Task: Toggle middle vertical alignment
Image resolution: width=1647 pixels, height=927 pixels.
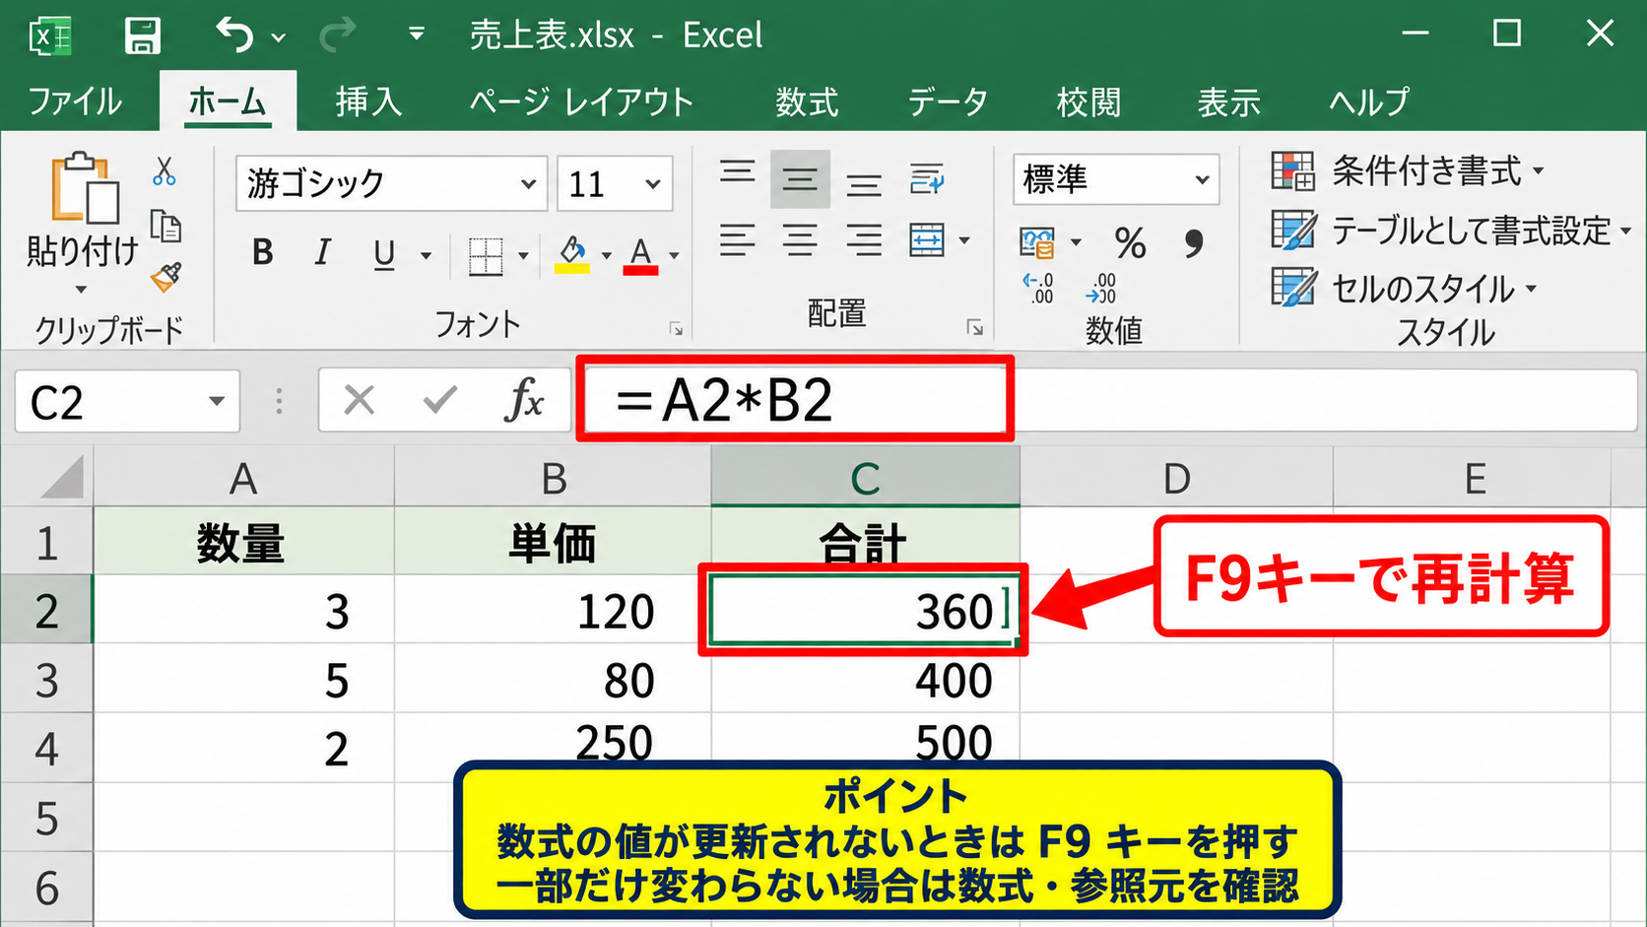Action: pos(800,179)
